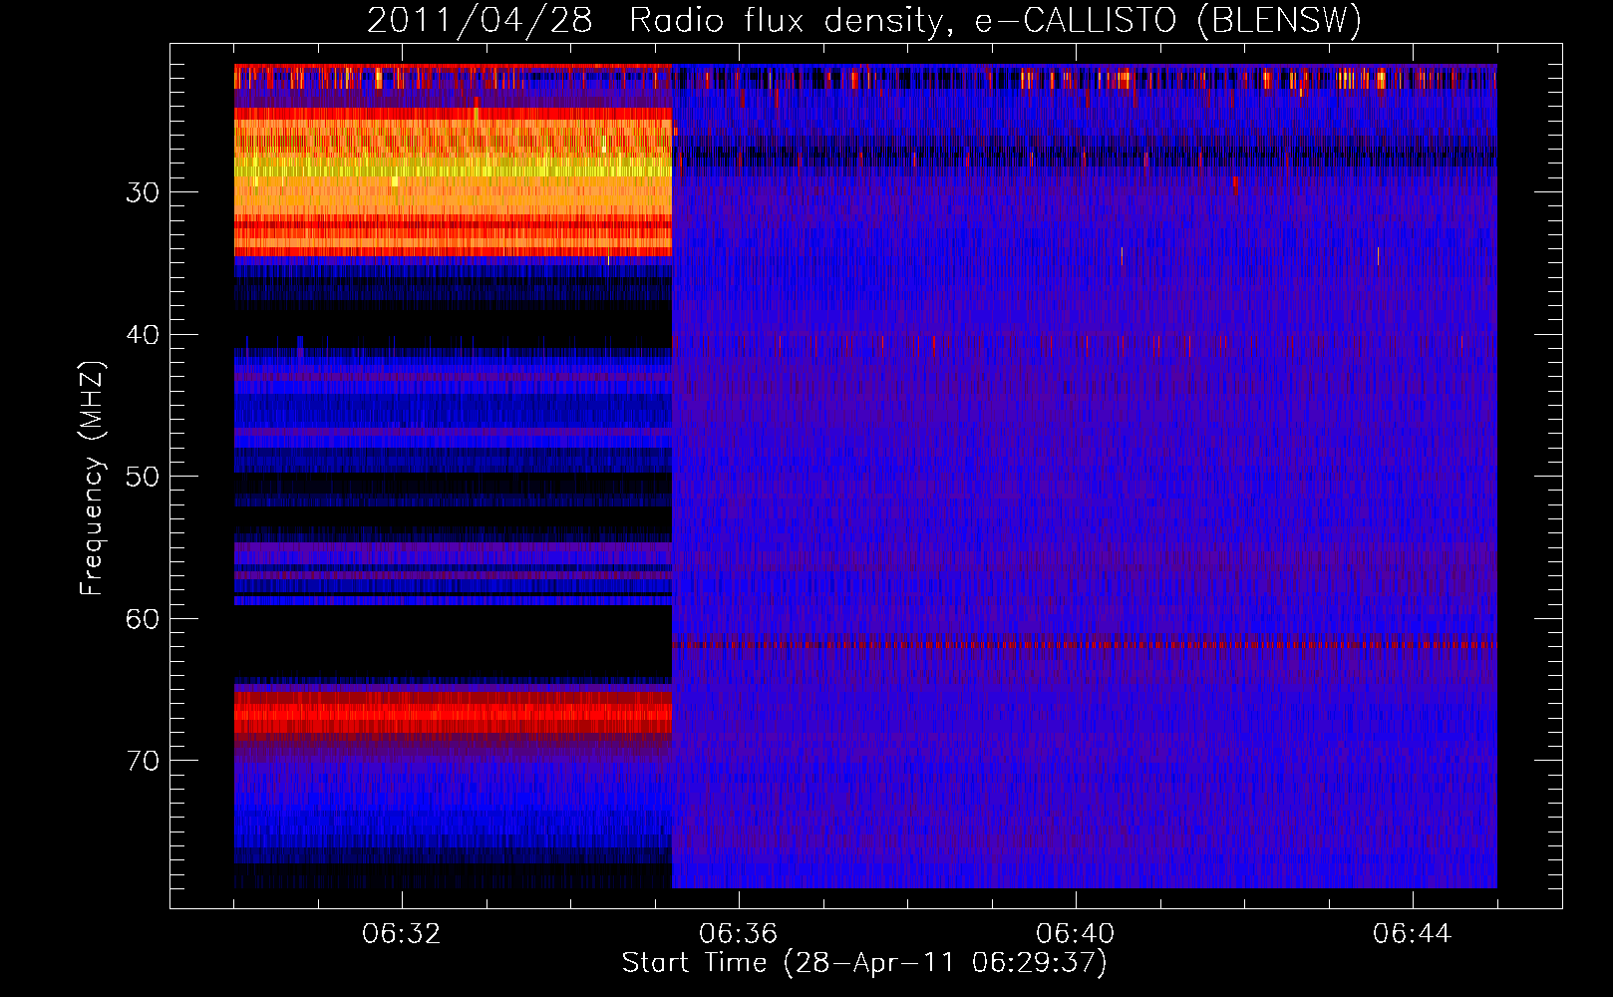Click the 06:32 time tick label

point(402,934)
